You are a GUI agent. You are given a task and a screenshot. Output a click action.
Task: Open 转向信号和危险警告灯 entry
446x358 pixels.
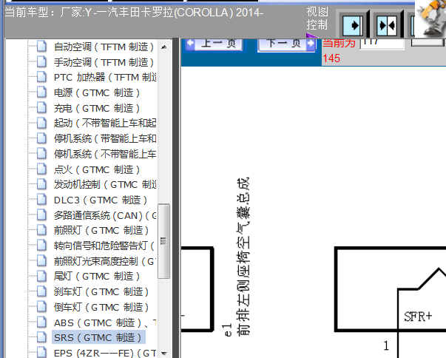(x=104, y=246)
